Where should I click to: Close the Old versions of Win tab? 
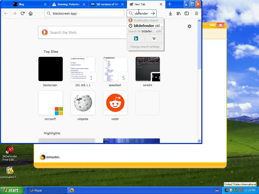coord(122,4)
